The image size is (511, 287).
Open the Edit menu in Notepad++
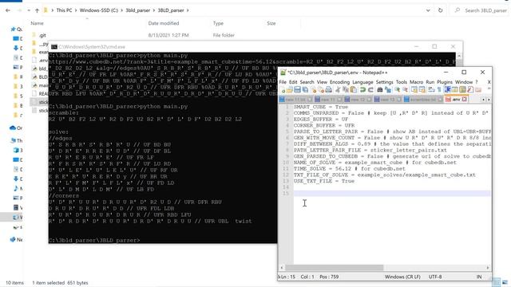(293, 82)
